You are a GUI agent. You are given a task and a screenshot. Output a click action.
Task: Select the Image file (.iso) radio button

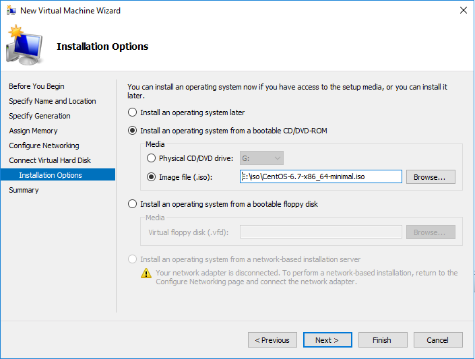[151, 177]
